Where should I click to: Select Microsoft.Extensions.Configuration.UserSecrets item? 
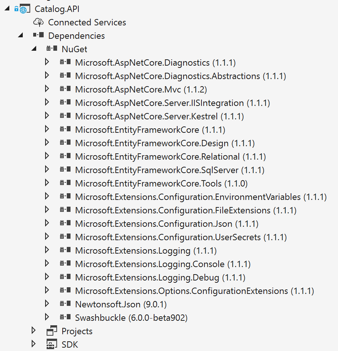click(181, 237)
